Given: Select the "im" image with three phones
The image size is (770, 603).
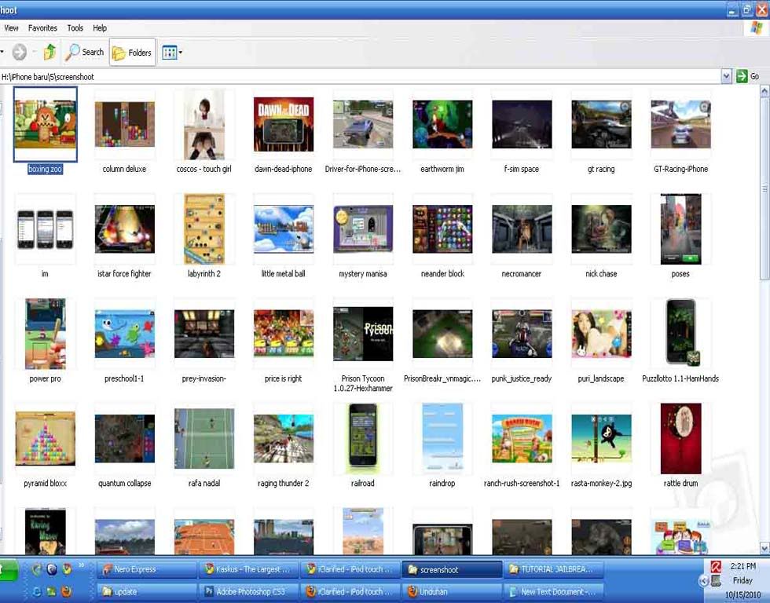Looking at the screenshot, I should (x=46, y=236).
